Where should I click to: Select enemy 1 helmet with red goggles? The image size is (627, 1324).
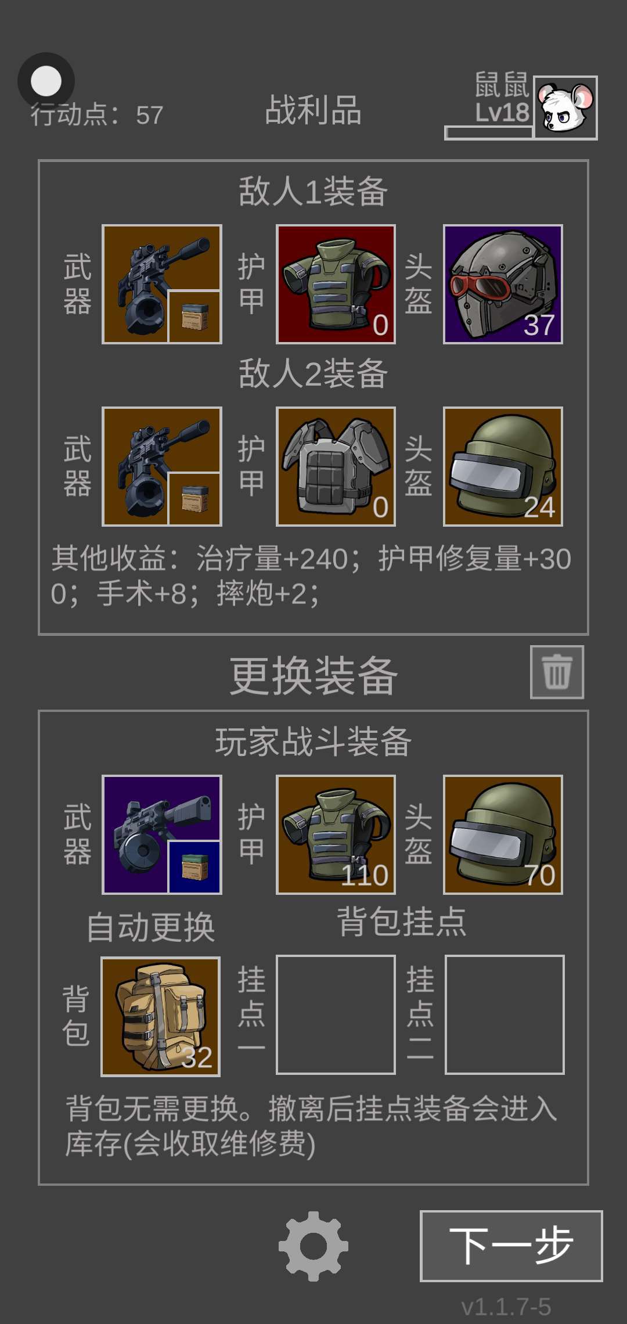pos(503,284)
